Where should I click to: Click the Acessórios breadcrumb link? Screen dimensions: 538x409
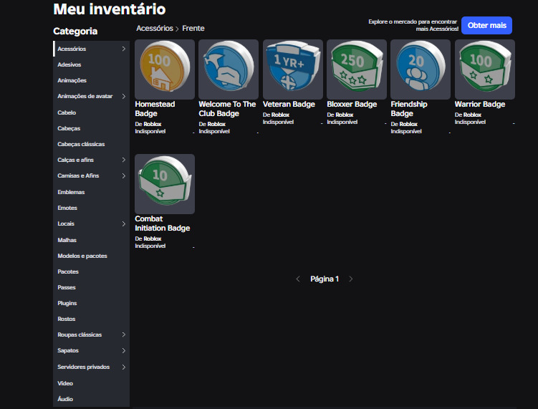tap(155, 29)
